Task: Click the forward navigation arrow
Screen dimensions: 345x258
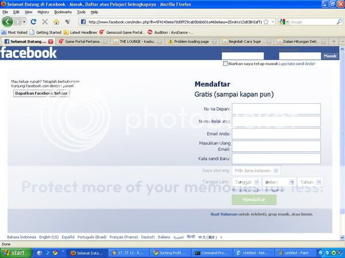Action: click(x=18, y=22)
